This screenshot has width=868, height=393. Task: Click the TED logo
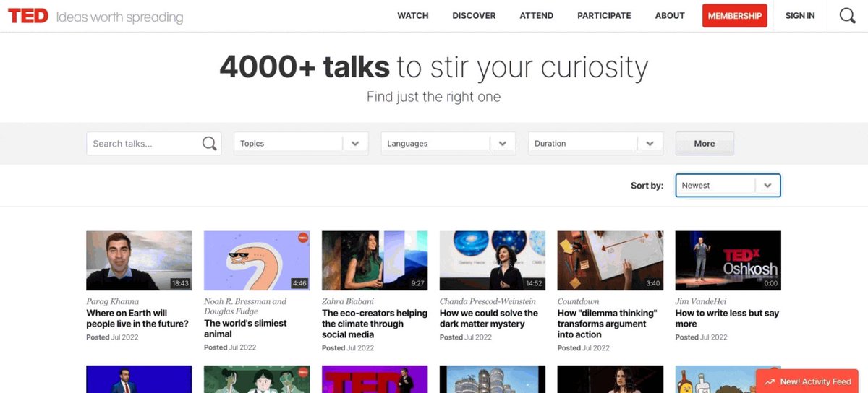click(27, 15)
